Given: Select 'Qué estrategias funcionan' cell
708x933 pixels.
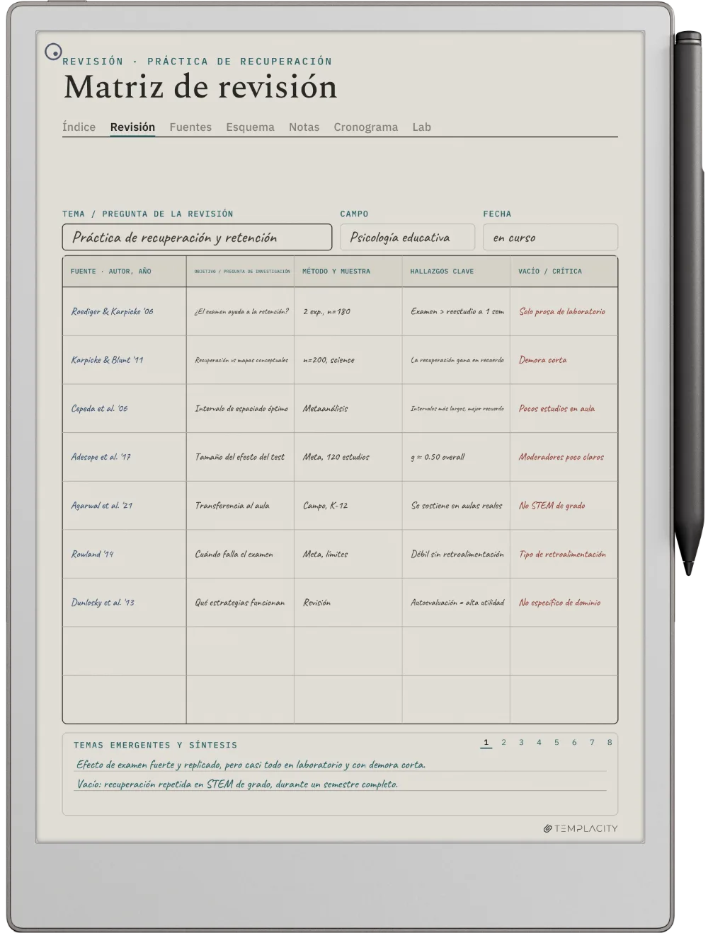Looking at the screenshot, I should [241, 603].
